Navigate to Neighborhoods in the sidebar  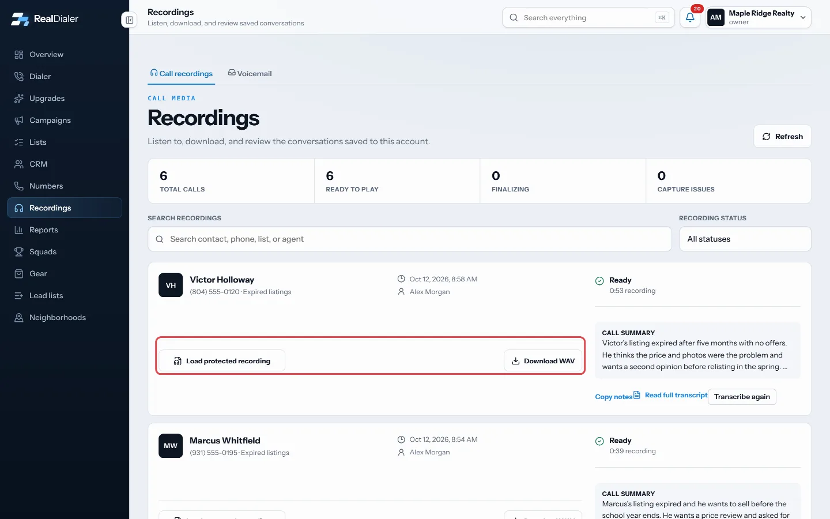(x=65, y=318)
